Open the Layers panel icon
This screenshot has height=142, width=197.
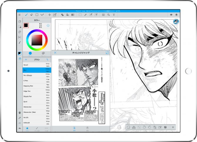pos(176,15)
